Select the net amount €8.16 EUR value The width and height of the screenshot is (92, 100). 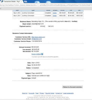[35, 51]
